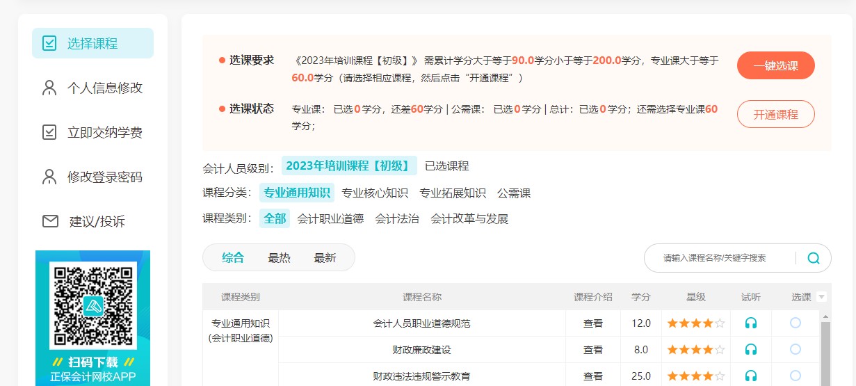The height and width of the screenshot is (386, 856).
Task: Click the 建议/投诉 envelope icon
Action: [50, 221]
